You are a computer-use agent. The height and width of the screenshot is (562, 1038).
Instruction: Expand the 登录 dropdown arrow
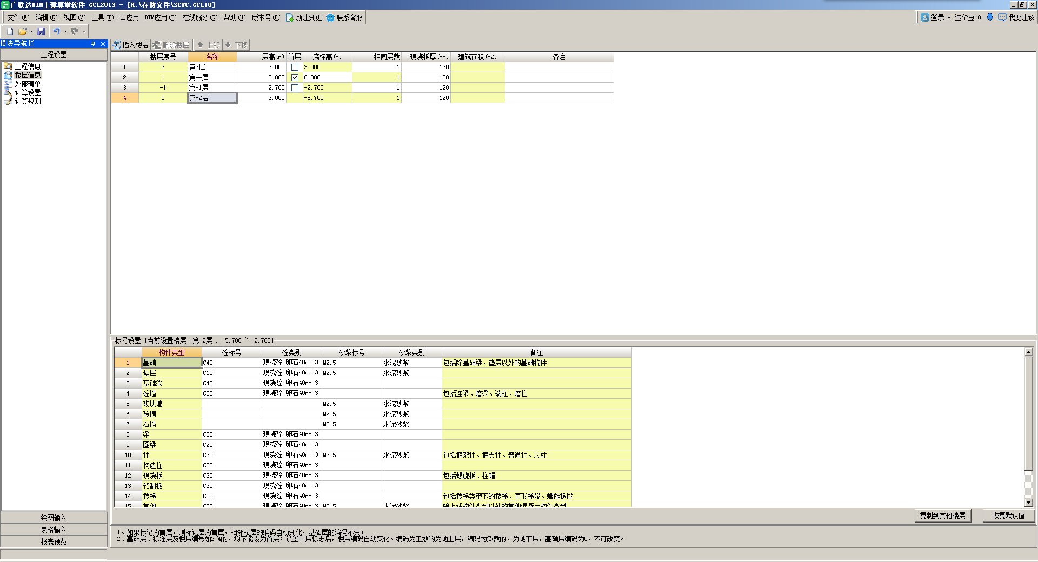(949, 17)
